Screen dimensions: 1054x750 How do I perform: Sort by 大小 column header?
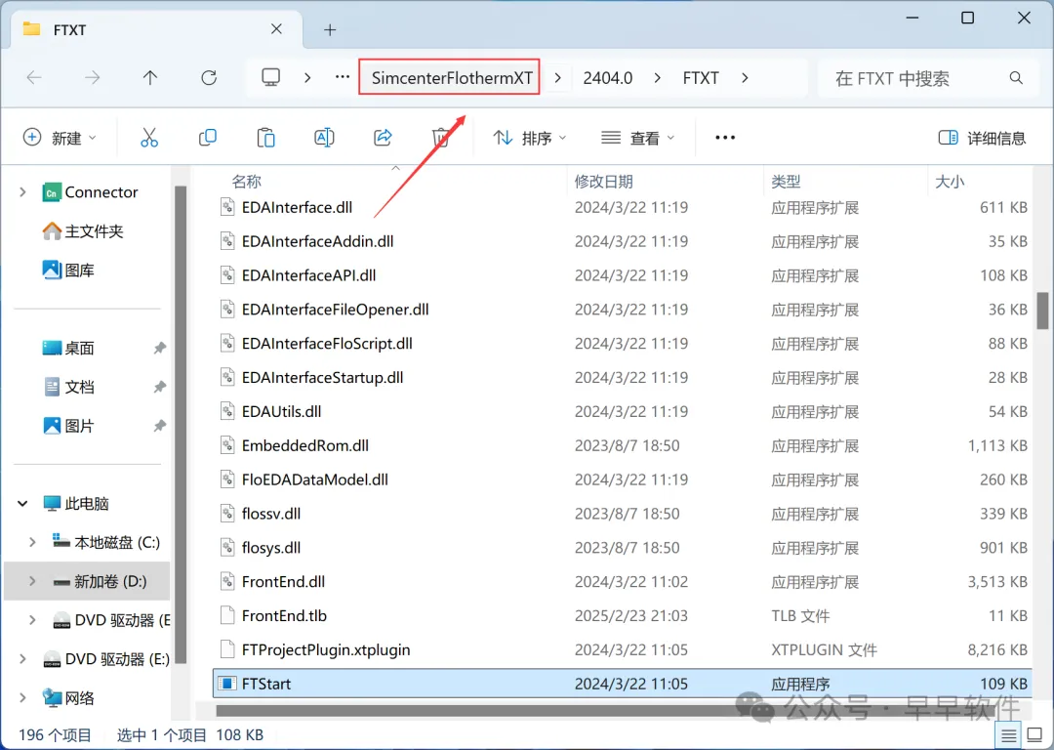tap(950, 181)
